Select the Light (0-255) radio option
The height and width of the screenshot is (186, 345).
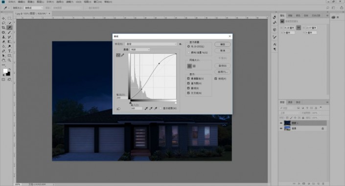188,46
